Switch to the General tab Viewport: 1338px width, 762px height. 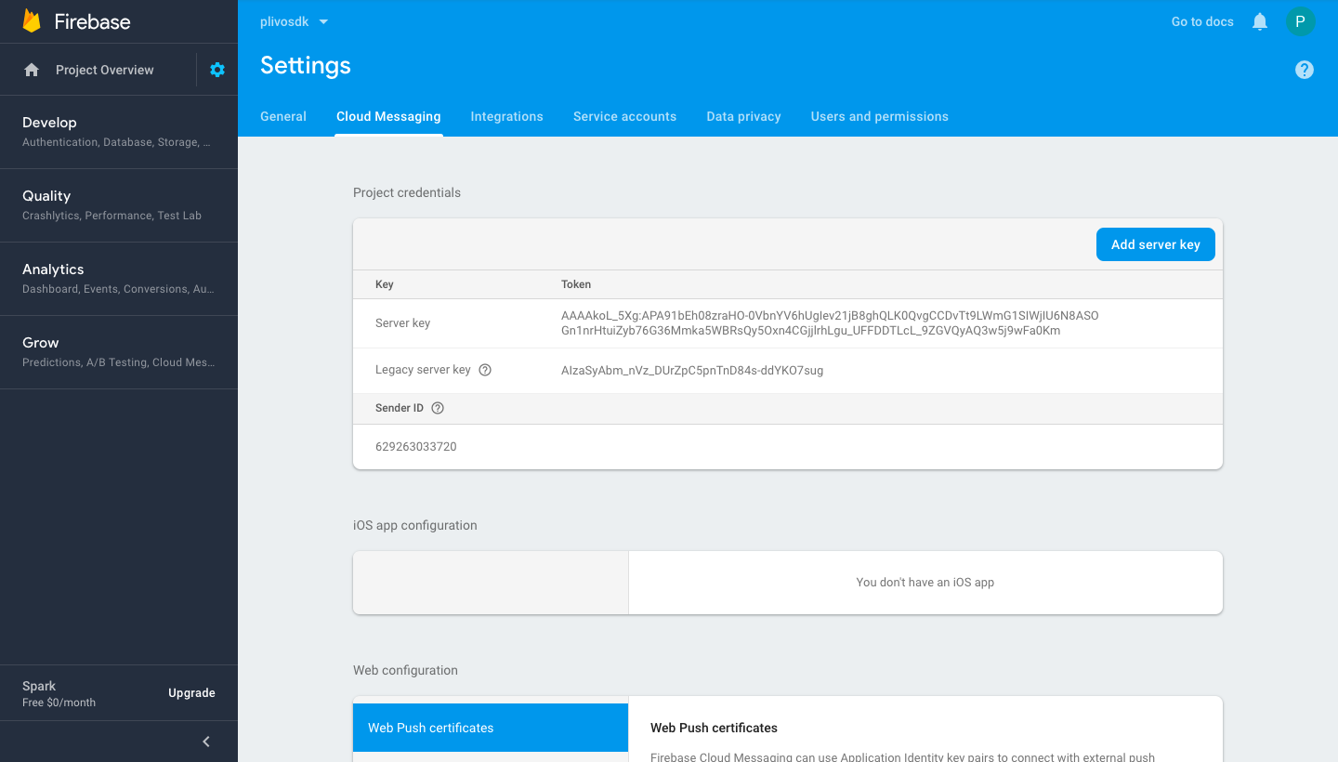tap(283, 116)
